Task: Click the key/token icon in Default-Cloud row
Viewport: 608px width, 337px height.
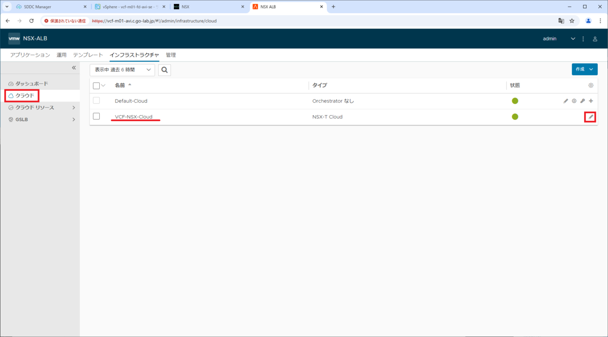Action: (x=583, y=101)
